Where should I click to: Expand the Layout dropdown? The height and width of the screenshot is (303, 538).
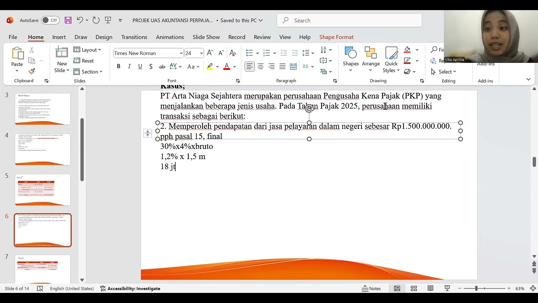pyautogui.click(x=87, y=50)
